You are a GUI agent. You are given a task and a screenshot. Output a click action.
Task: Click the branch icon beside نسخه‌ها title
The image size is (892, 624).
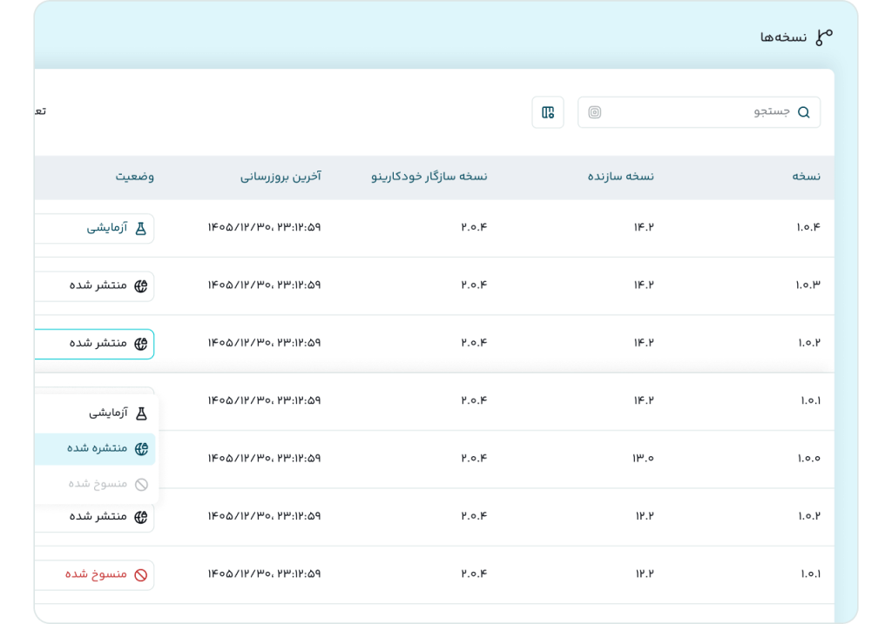click(x=824, y=37)
